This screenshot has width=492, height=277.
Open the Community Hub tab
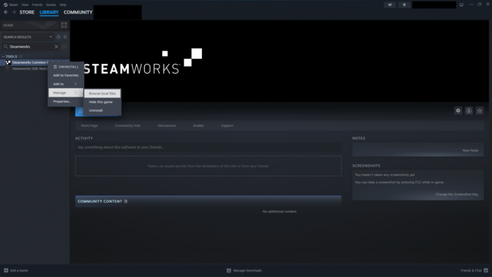coord(127,125)
